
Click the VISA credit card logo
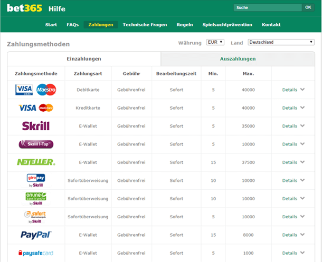[x=27, y=108]
